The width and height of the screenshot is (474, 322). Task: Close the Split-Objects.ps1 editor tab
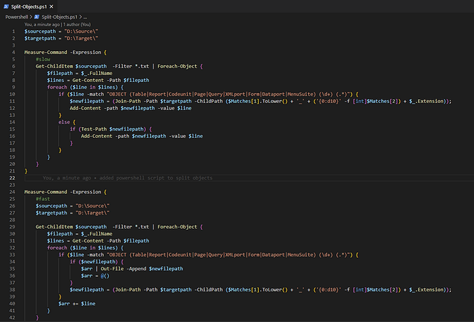coord(51,6)
